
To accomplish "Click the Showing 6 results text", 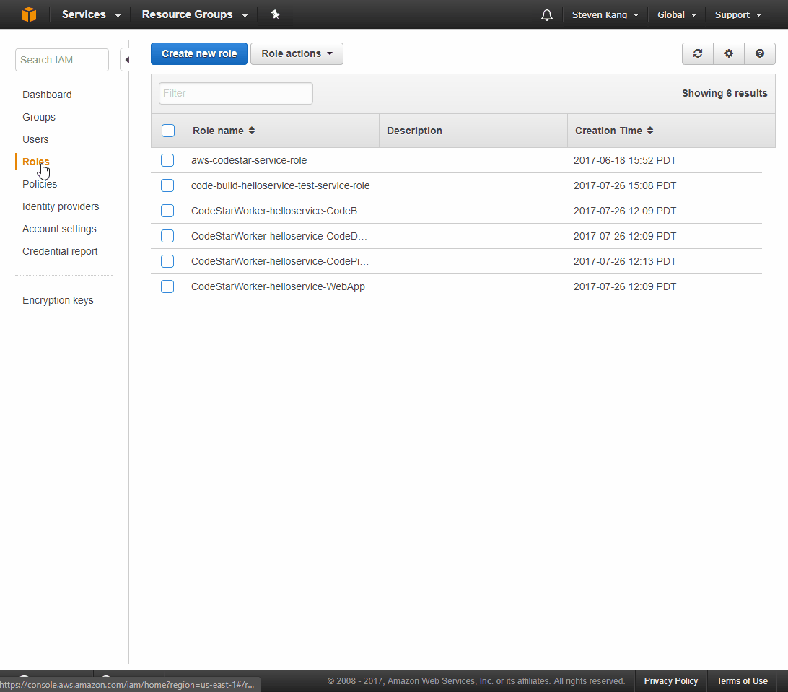I will pyautogui.click(x=724, y=94).
